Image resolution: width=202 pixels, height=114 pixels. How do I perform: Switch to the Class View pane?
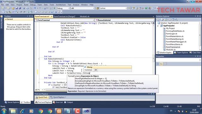(195, 53)
